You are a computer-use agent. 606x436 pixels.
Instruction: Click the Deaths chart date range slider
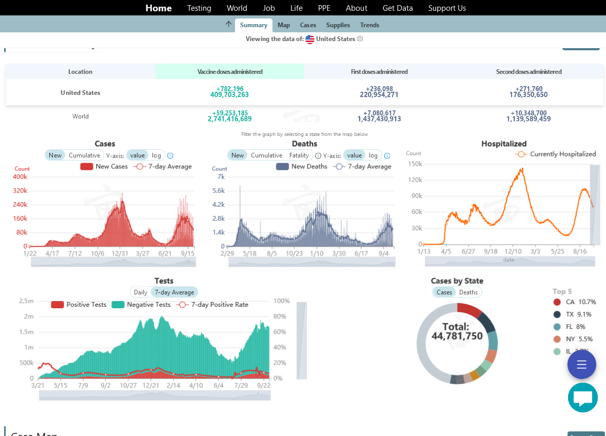point(312,262)
